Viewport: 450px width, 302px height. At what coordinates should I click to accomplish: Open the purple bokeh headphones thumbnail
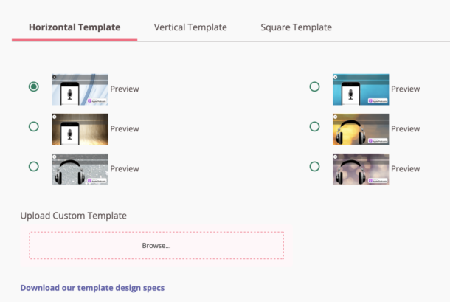360,169
